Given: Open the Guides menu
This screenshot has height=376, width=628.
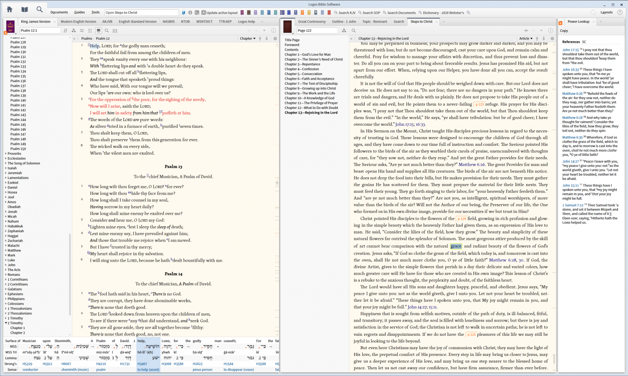Looking at the screenshot, I should 80,13.
